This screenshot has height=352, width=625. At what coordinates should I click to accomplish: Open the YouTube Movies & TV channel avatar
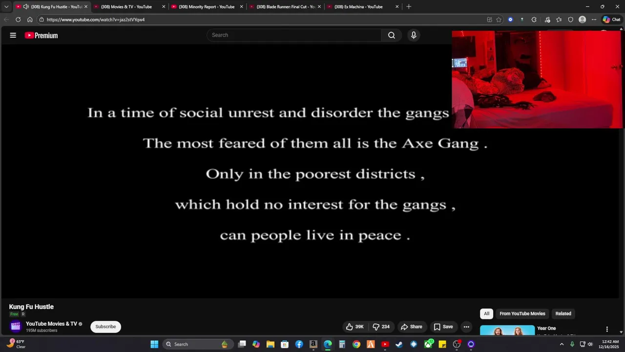click(x=16, y=327)
